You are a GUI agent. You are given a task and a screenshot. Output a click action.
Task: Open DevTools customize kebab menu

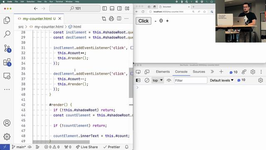click(x=261, y=72)
